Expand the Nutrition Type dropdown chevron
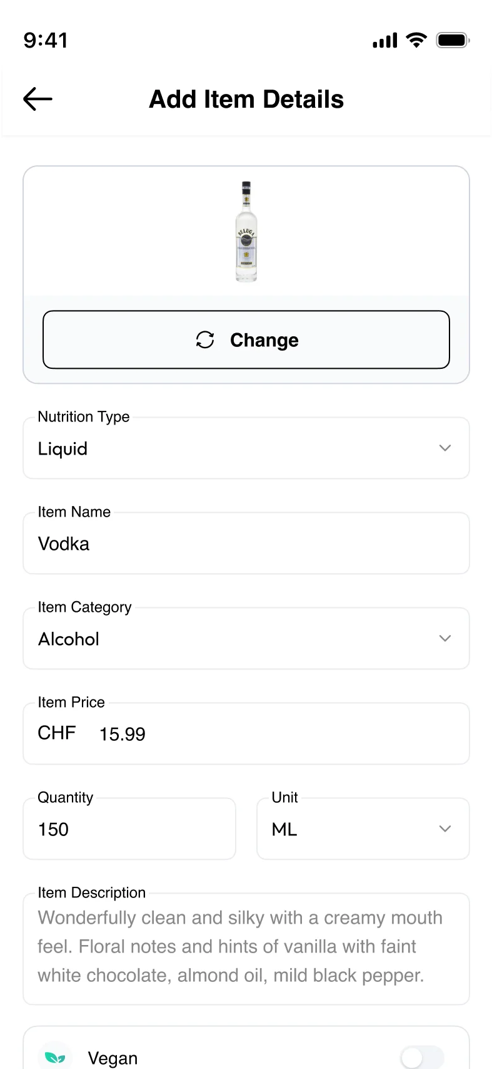 pyautogui.click(x=444, y=448)
